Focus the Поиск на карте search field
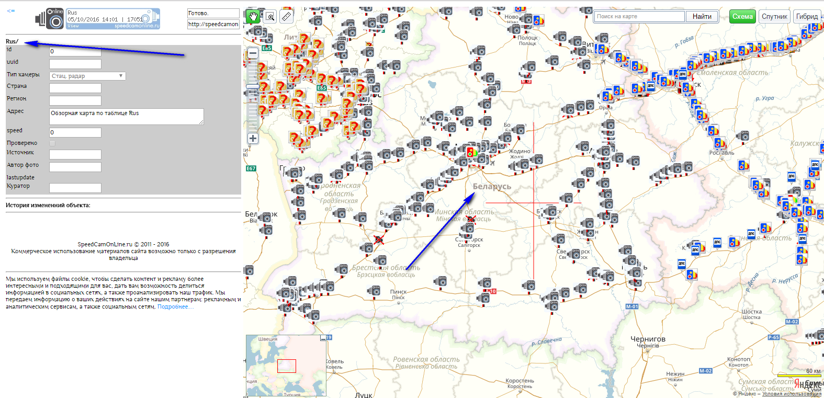 coord(639,16)
